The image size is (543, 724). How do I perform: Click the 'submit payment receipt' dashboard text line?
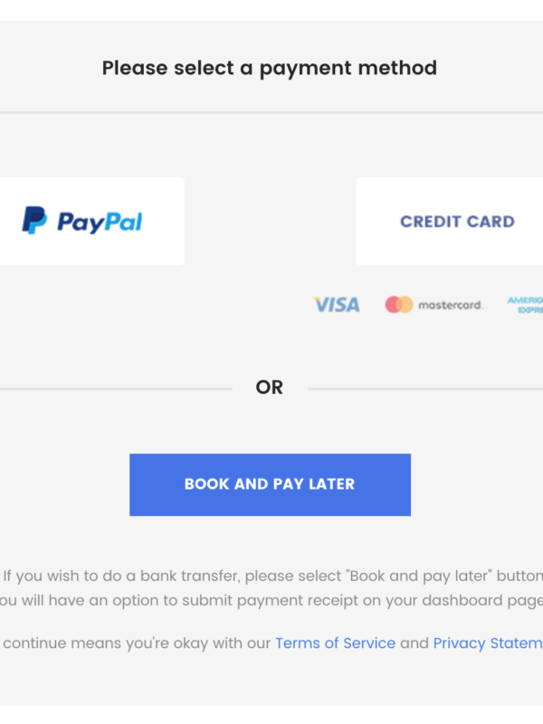[x=271, y=600]
